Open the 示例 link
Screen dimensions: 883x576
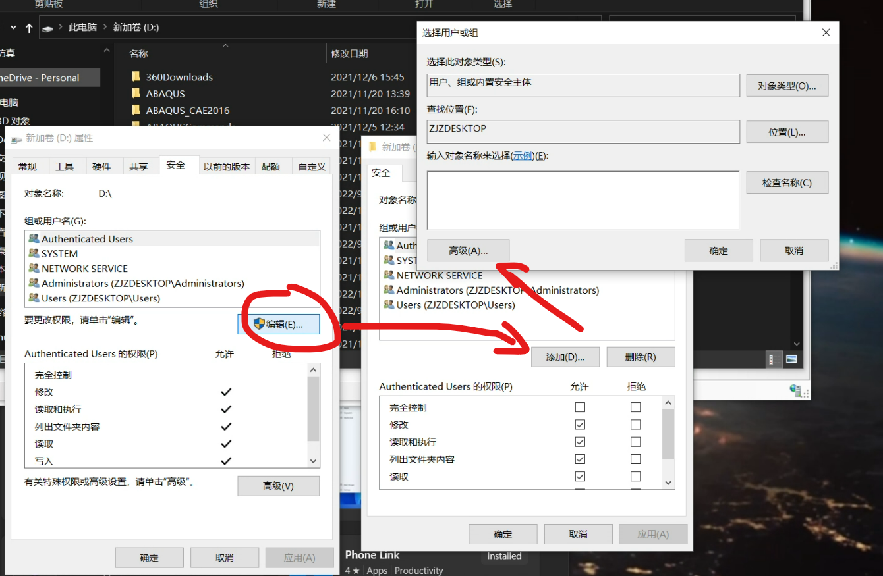pyautogui.click(x=523, y=156)
